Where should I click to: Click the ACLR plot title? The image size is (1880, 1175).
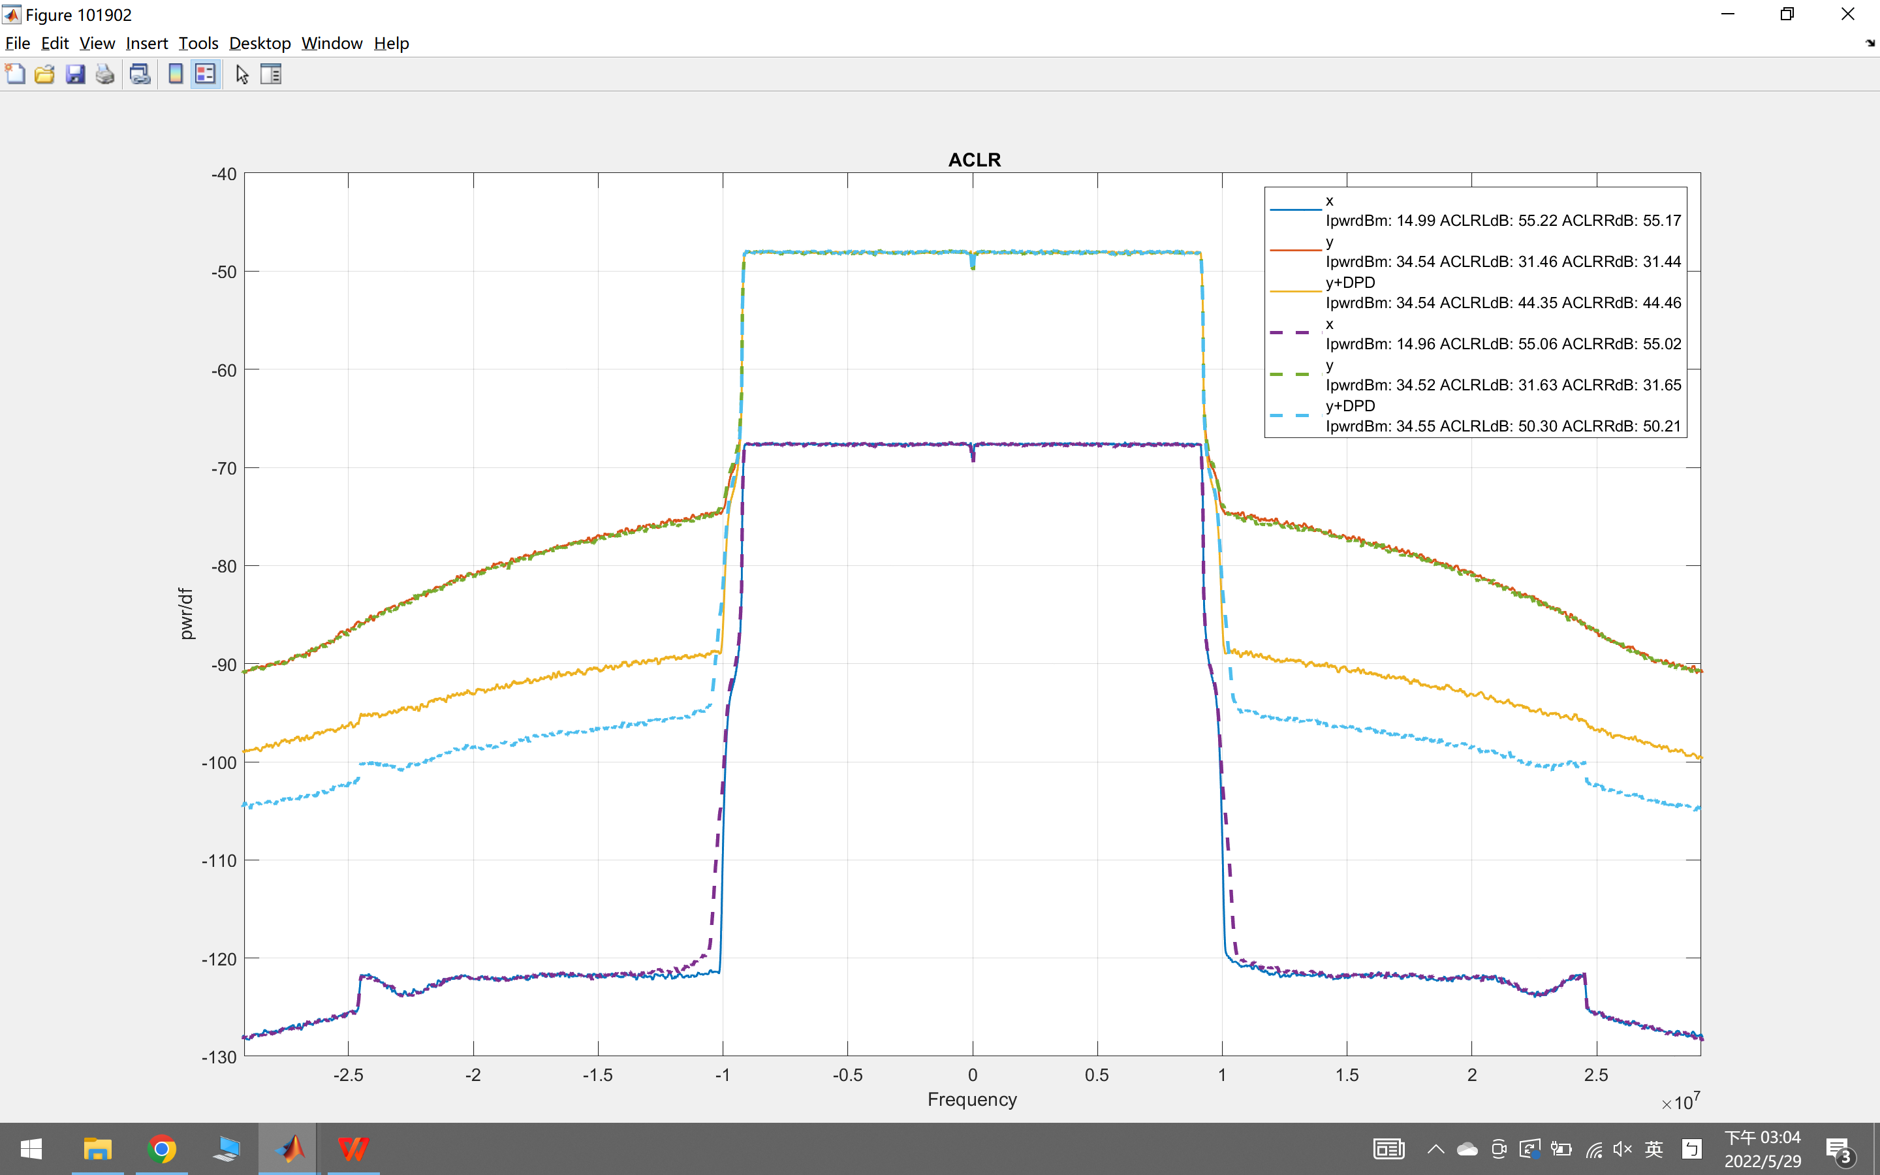click(974, 159)
